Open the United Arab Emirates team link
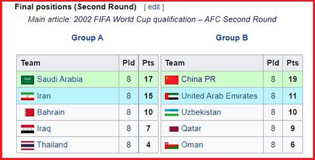Image resolution: width=315 pixels, height=160 pixels. pos(219,96)
